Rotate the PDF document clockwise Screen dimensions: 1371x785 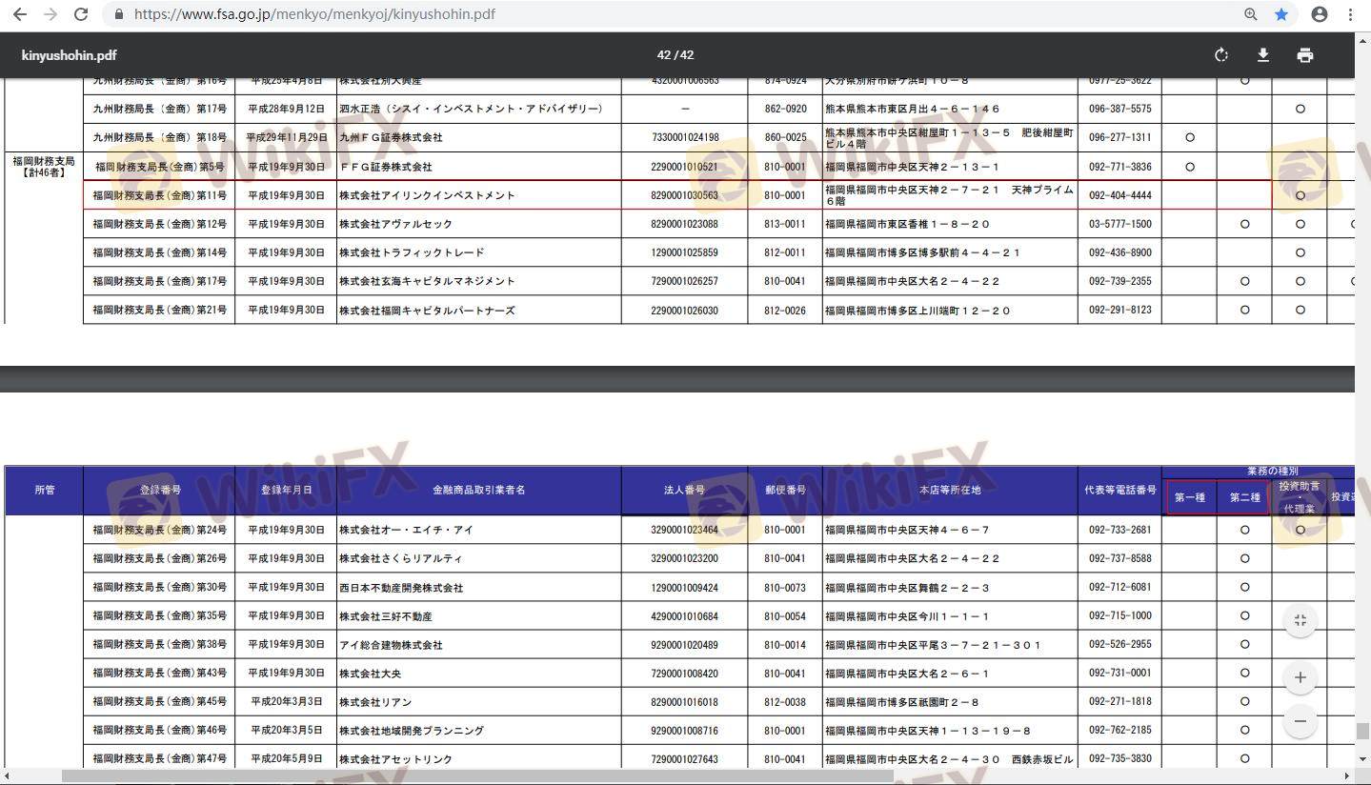pyautogui.click(x=1220, y=55)
